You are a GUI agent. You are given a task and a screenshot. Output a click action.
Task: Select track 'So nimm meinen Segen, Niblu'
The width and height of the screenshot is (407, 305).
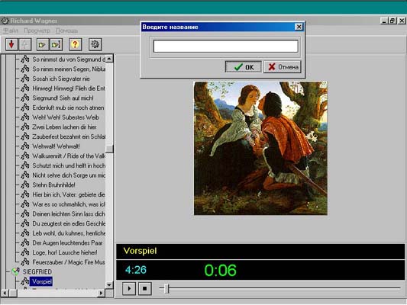(69, 69)
